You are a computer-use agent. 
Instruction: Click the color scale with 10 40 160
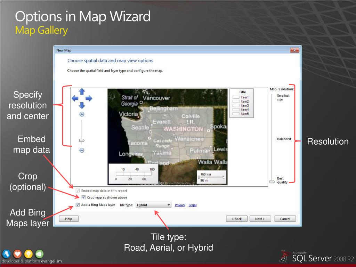[133, 174]
